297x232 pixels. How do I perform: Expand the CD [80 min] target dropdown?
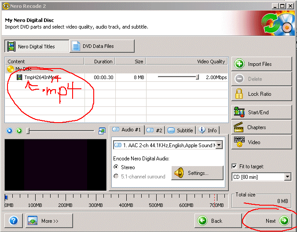coord(287,177)
